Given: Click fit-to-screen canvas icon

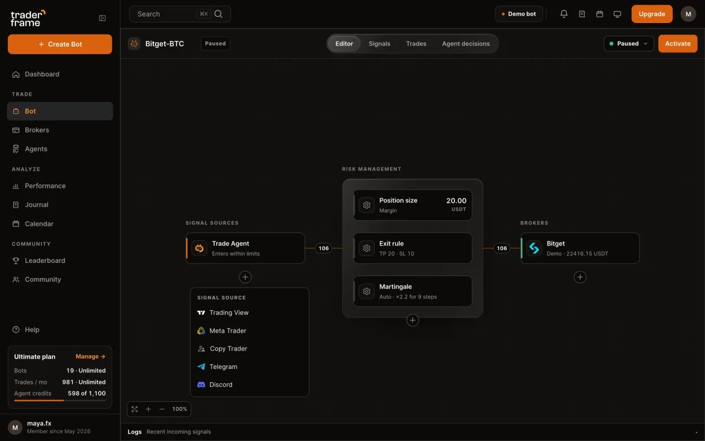Looking at the screenshot, I should point(135,409).
